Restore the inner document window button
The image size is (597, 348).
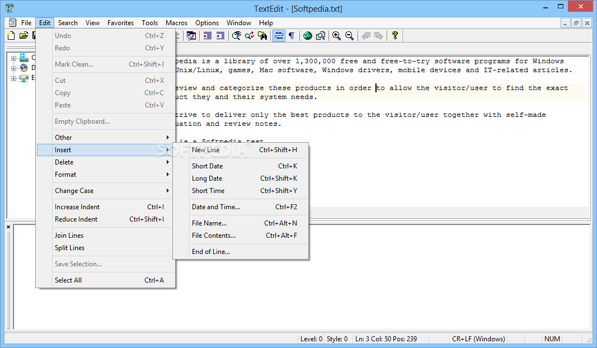576,23
